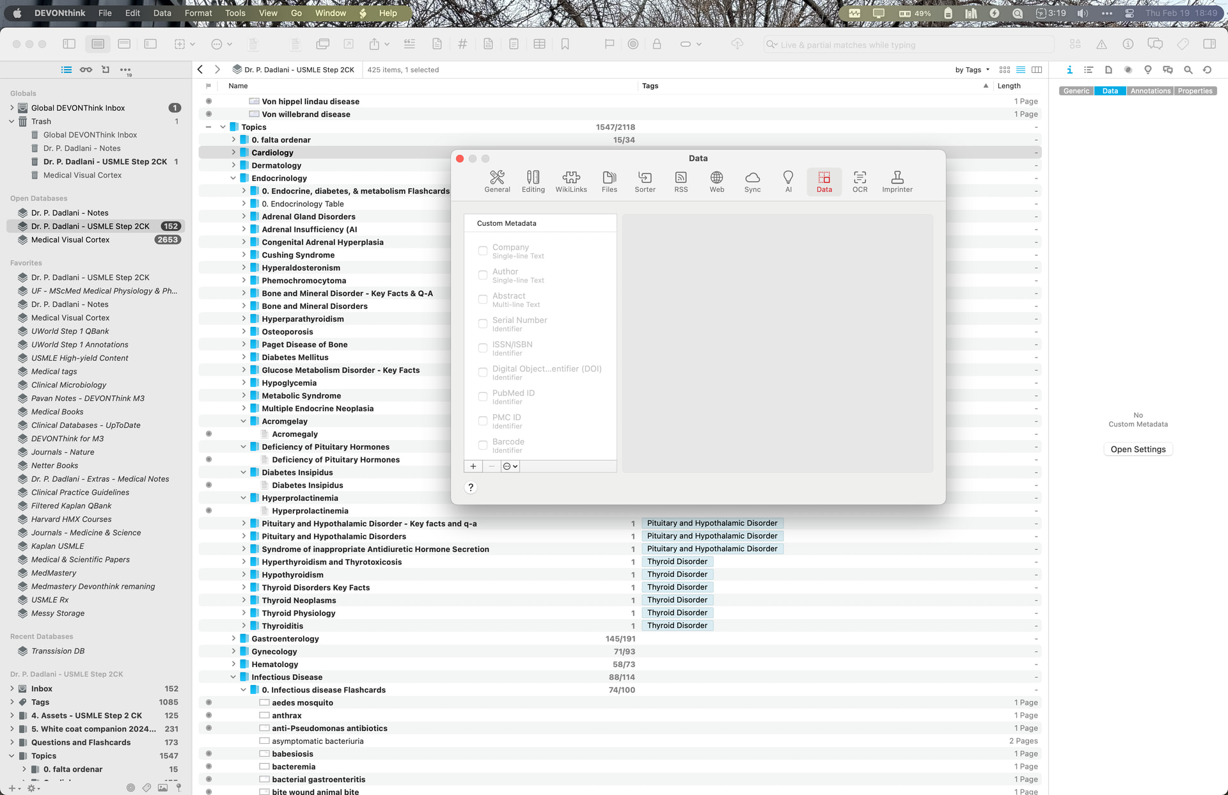This screenshot has height=795, width=1228.
Task: Collapse the Endocrinology group
Action: pyautogui.click(x=233, y=178)
